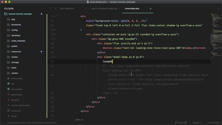Fold the block at line 55
Screen dimensions: 222x125
point(55,30)
